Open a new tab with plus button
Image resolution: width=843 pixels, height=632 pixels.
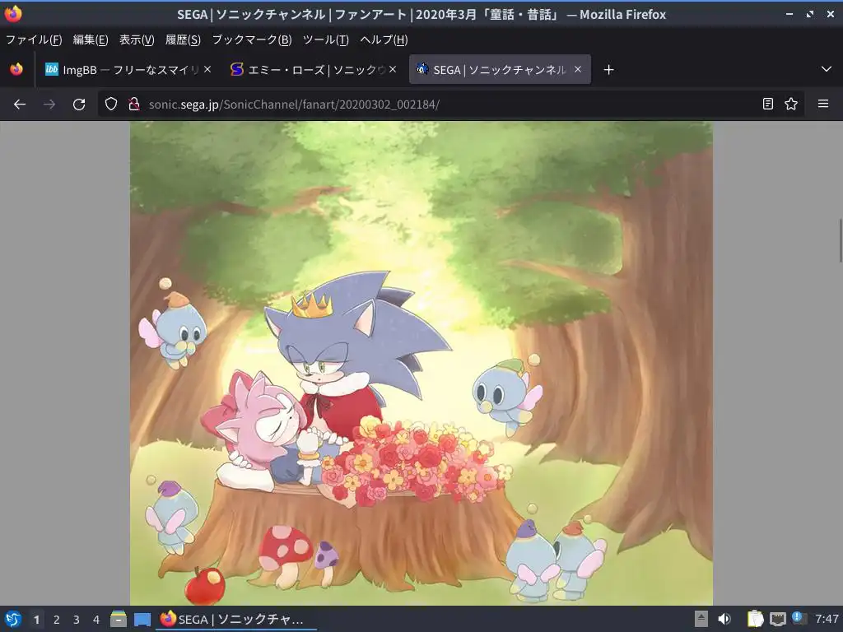[x=608, y=70]
